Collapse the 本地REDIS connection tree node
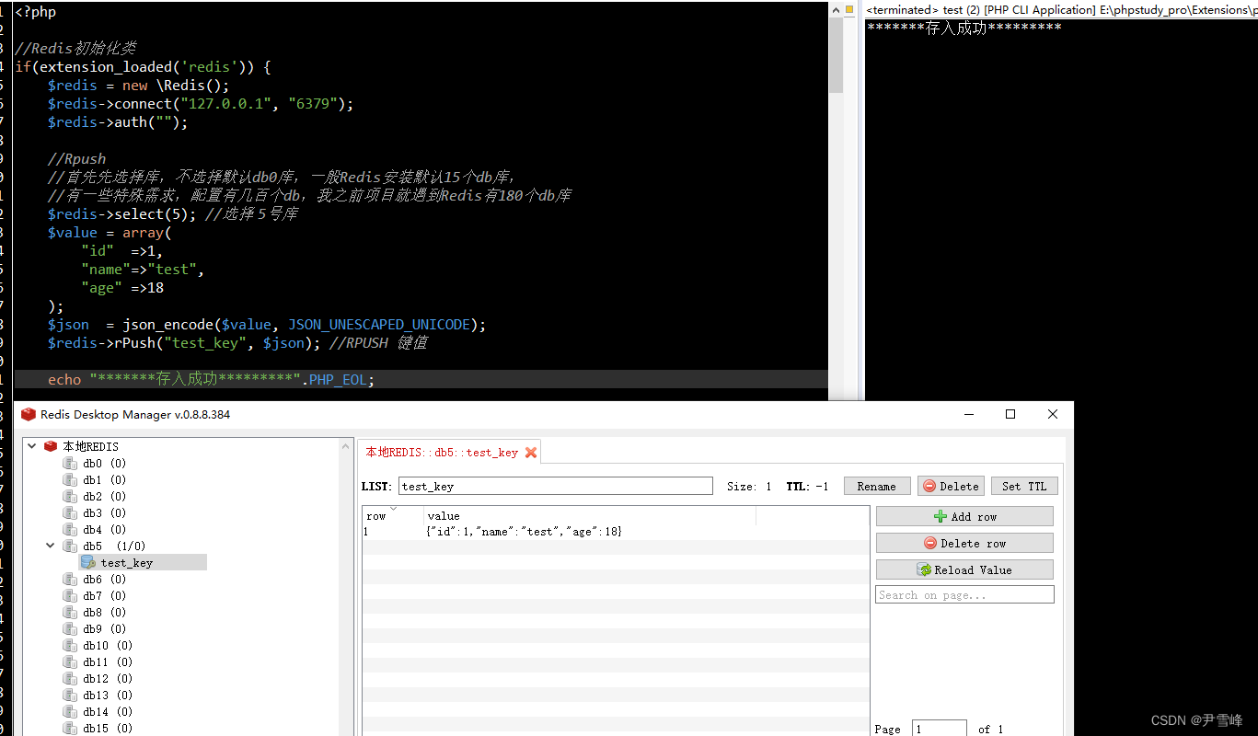 pyautogui.click(x=32, y=446)
